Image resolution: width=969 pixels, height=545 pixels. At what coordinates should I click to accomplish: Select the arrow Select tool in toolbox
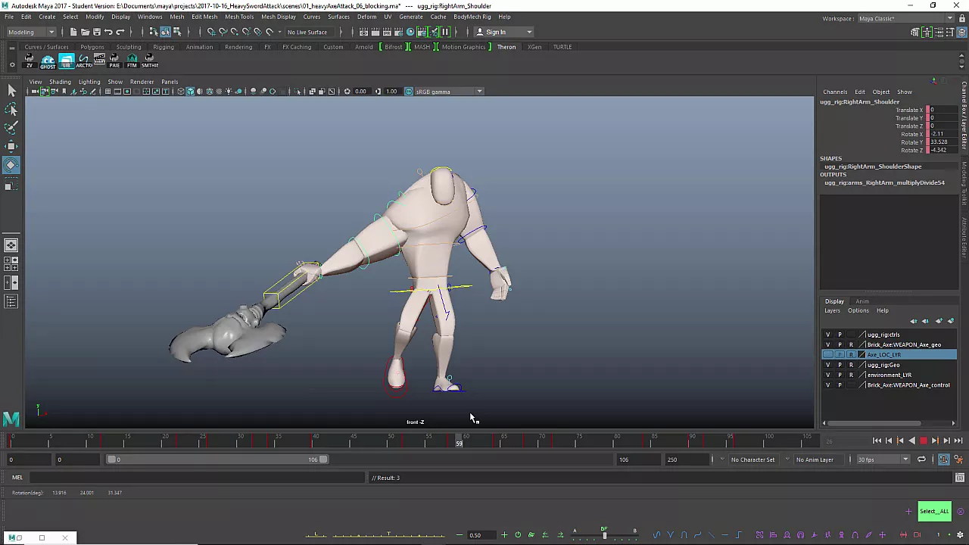click(11, 91)
